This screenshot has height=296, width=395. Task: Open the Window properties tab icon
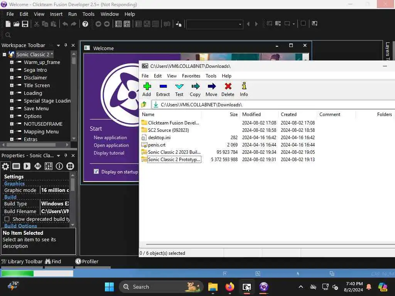pos(16,166)
